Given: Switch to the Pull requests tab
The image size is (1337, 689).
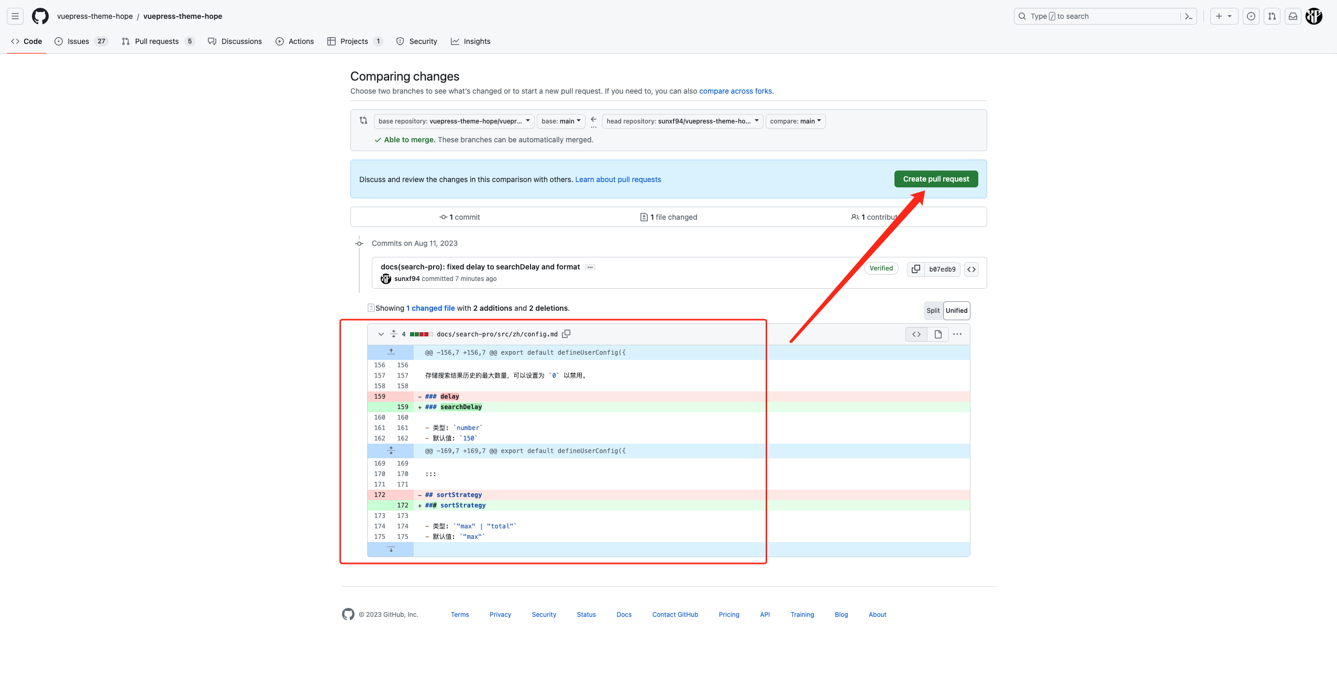Looking at the screenshot, I should click(x=158, y=41).
